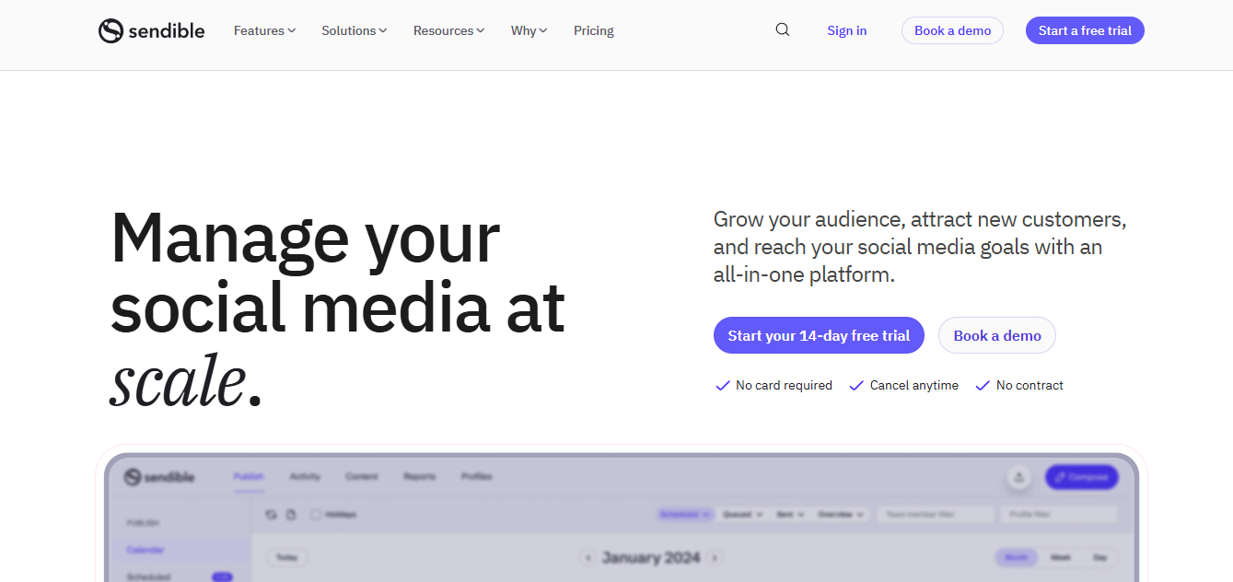Open the Overview dropdown in the preview
Image resolution: width=1233 pixels, height=582 pixels.
click(842, 515)
